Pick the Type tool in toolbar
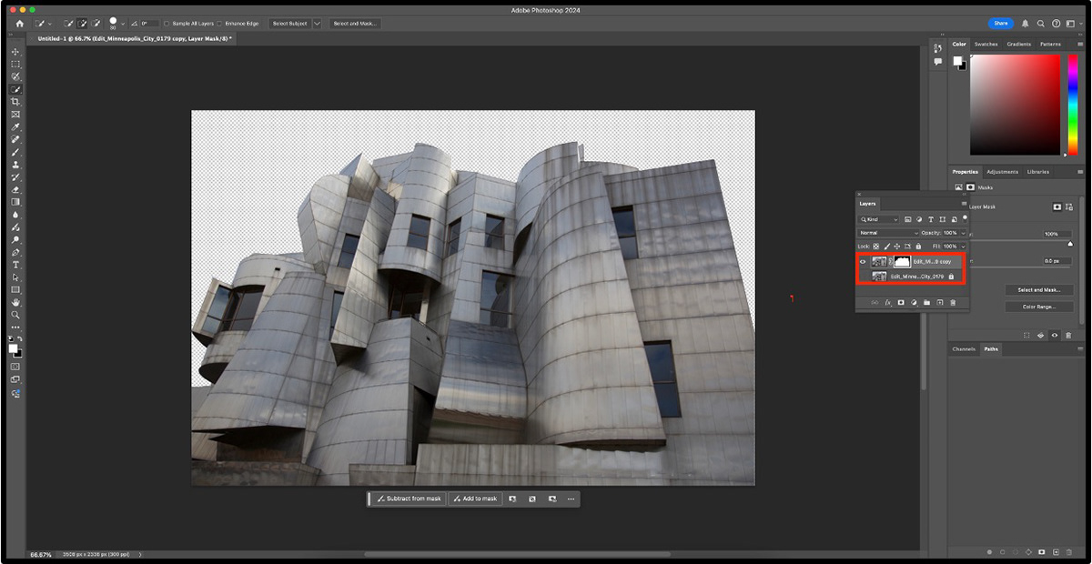The image size is (1092, 564). [x=15, y=265]
